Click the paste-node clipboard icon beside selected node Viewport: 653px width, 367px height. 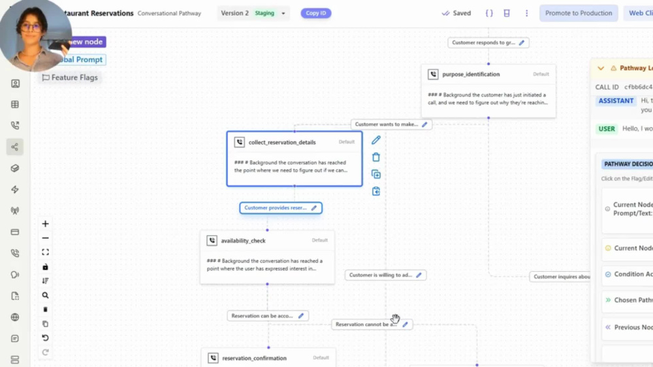pyautogui.click(x=376, y=191)
